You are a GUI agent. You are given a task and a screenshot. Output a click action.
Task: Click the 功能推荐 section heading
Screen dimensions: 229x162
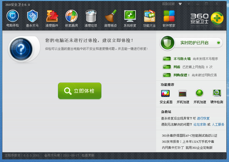coord(167,85)
